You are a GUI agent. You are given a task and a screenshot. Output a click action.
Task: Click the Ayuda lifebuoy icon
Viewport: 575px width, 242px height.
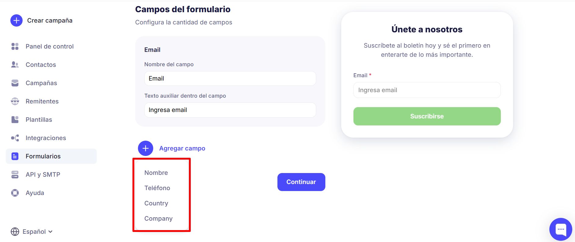point(15,193)
